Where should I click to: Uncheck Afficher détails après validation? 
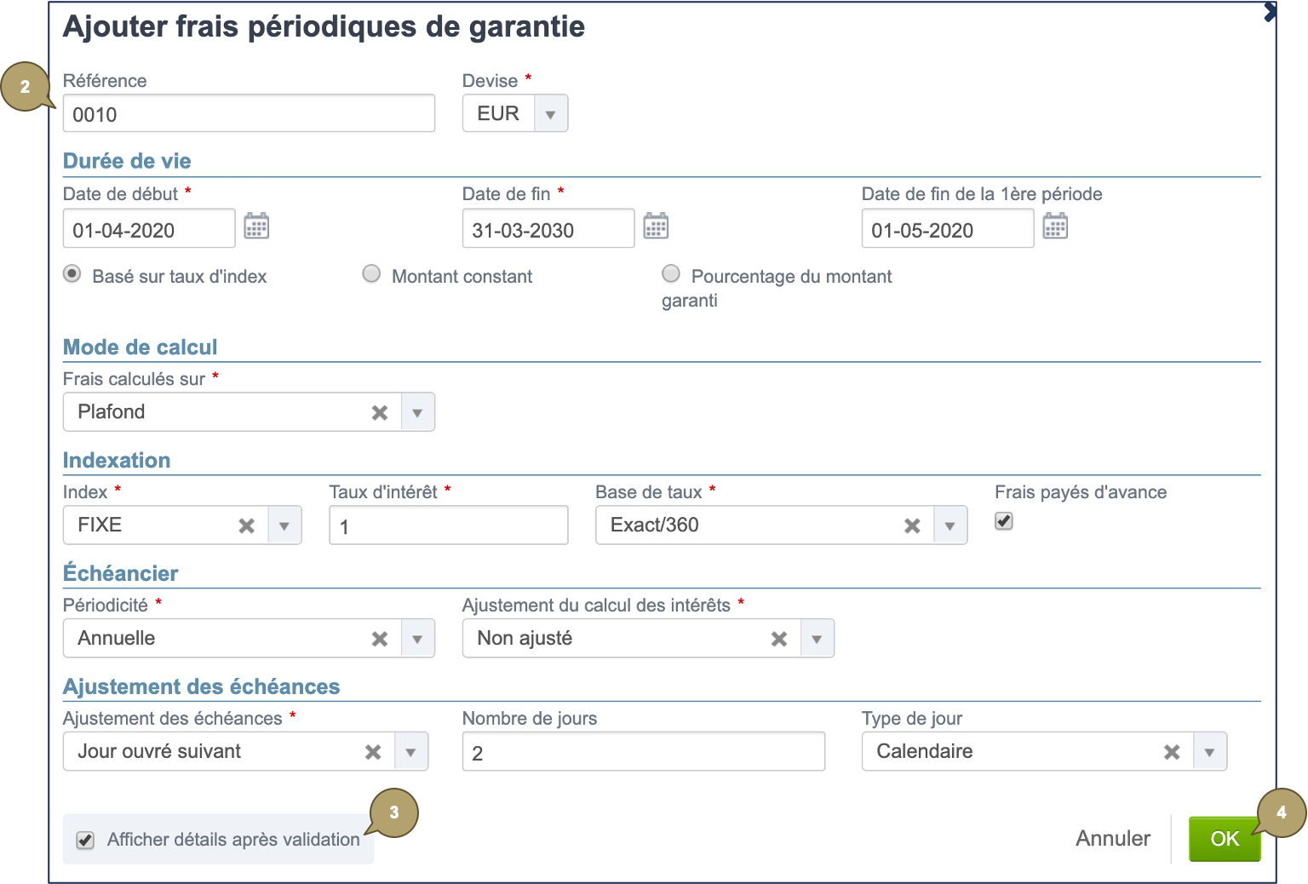(x=85, y=840)
